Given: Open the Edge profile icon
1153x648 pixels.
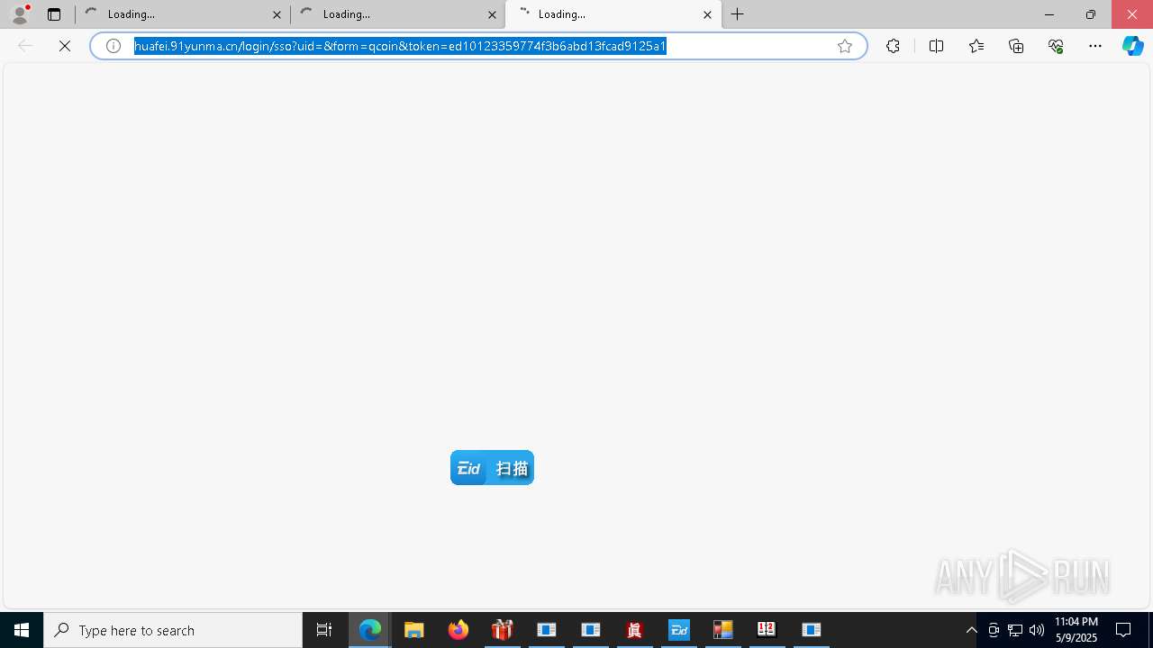Looking at the screenshot, I should click(x=20, y=13).
